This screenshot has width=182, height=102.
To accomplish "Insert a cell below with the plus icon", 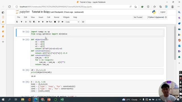I will point(22,22).
